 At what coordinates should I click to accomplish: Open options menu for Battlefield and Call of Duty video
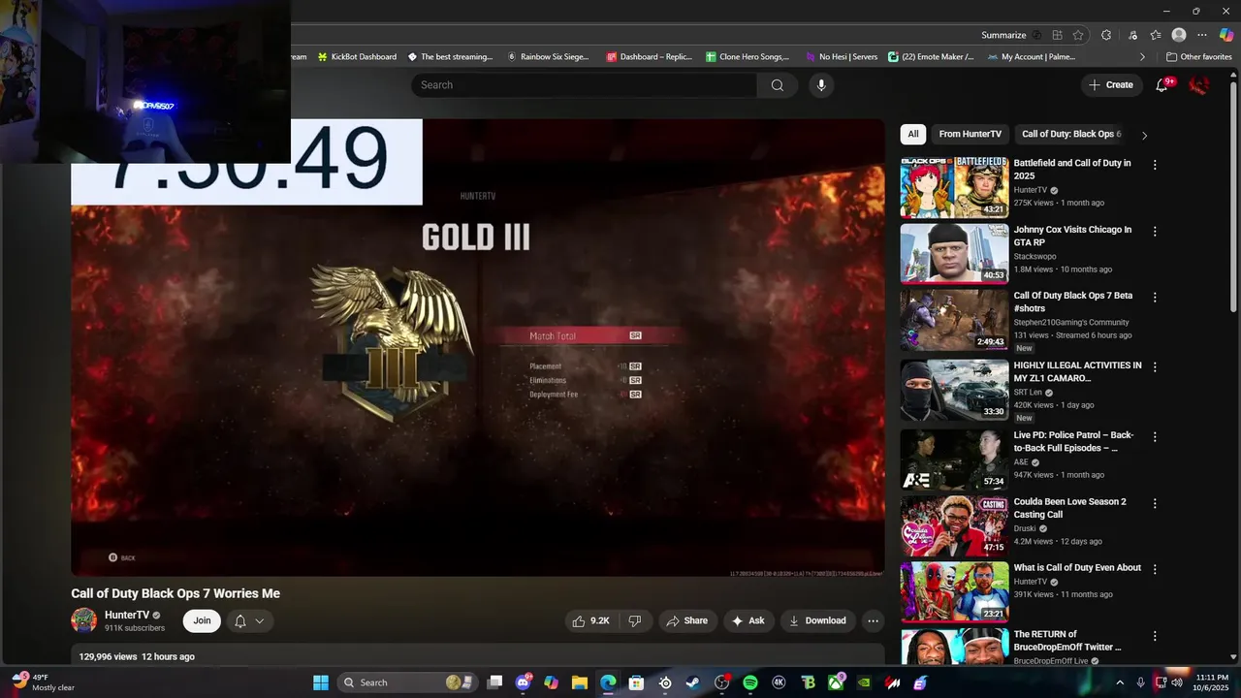[1155, 165]
